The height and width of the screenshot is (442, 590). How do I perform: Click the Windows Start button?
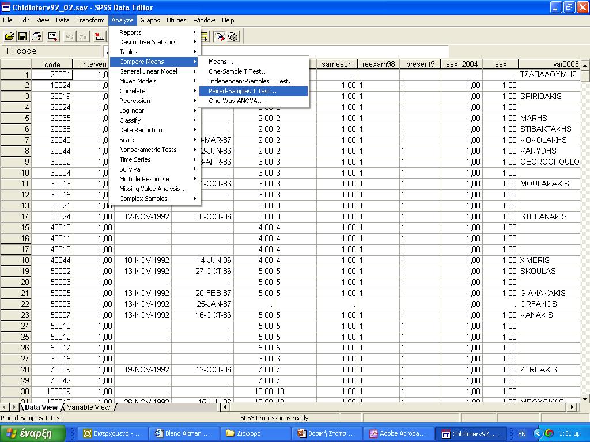click(33, 433)
